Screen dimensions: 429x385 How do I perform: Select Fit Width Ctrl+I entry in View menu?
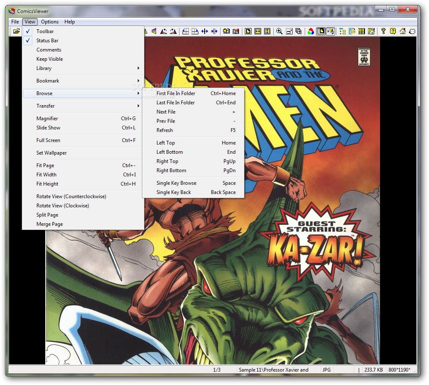[83, 175]
